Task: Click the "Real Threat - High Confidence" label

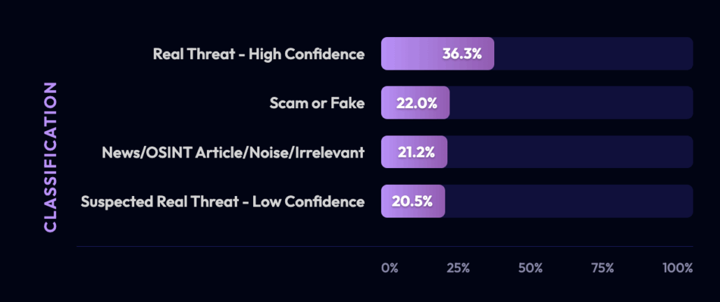Action: click(x=259, y=54)
